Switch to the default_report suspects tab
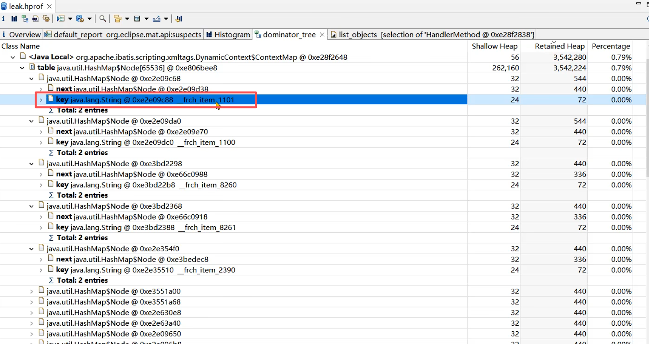The width and height of the screenshot is (649, 344). coord(123,35)
